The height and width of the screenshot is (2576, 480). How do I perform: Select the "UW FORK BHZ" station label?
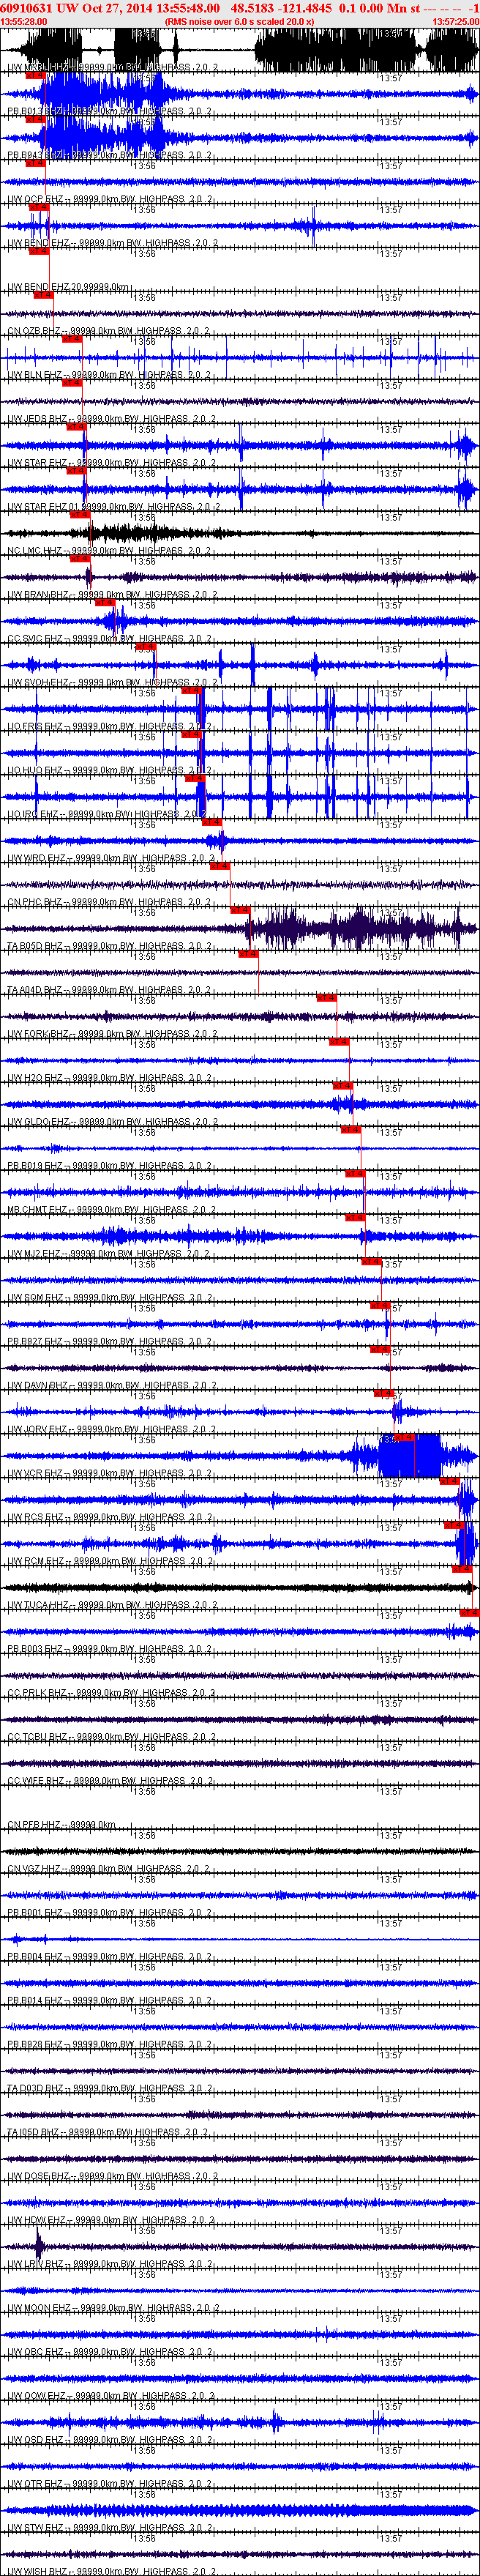click(x=38, y=1035)
